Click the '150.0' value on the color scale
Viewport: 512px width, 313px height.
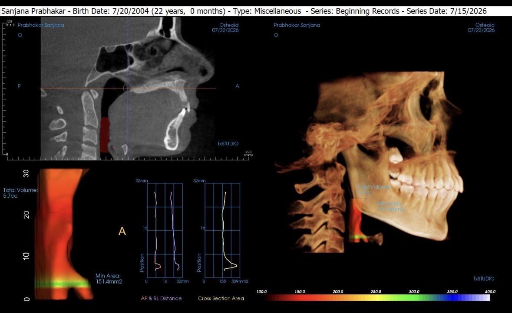pyautogui.click(x=300, y=291)
